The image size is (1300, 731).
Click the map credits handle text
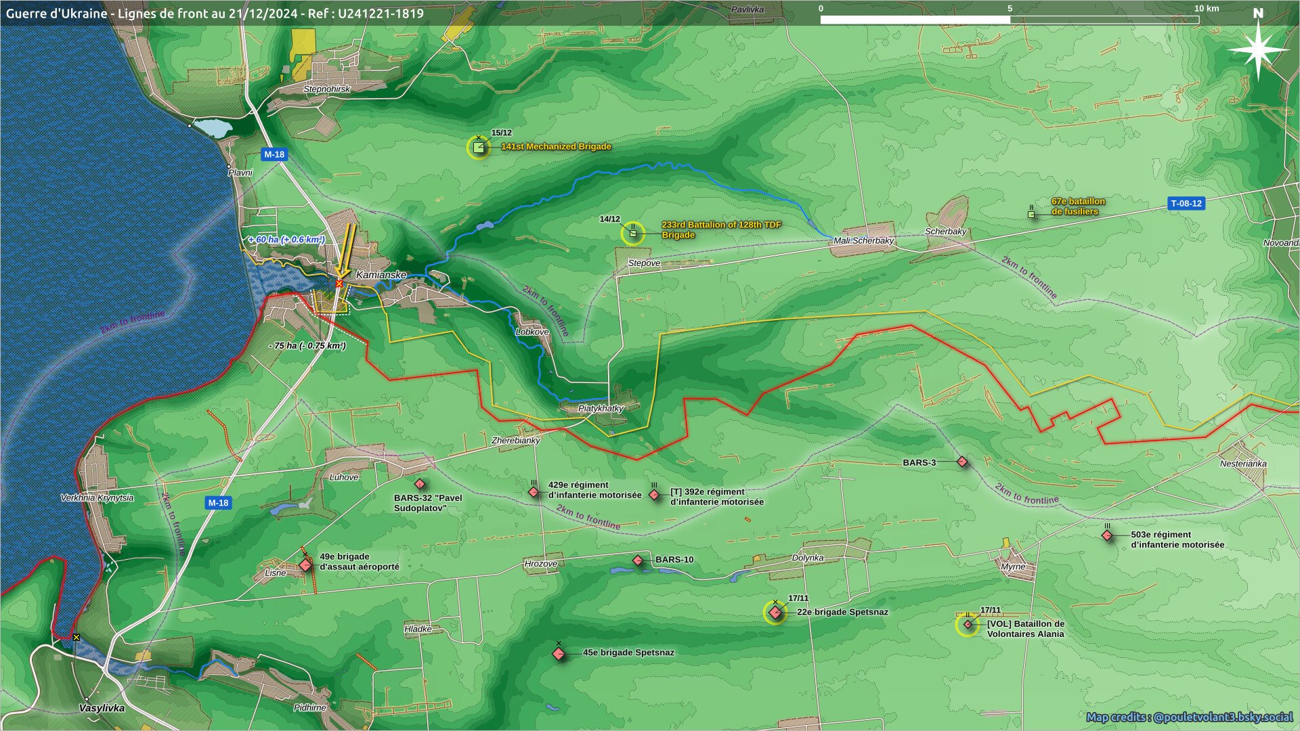click(1190, 717)
